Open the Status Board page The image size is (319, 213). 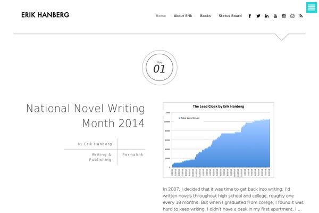[230, 15]
